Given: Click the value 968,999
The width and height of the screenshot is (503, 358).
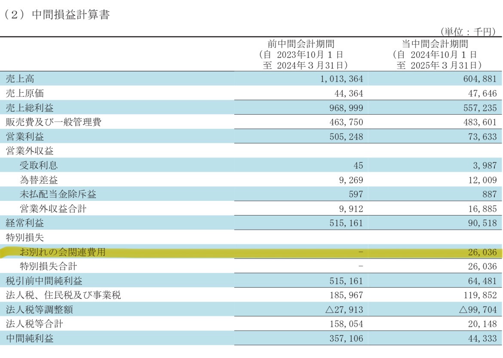Looking at the screenshot, I should click(x=346, y=108).
